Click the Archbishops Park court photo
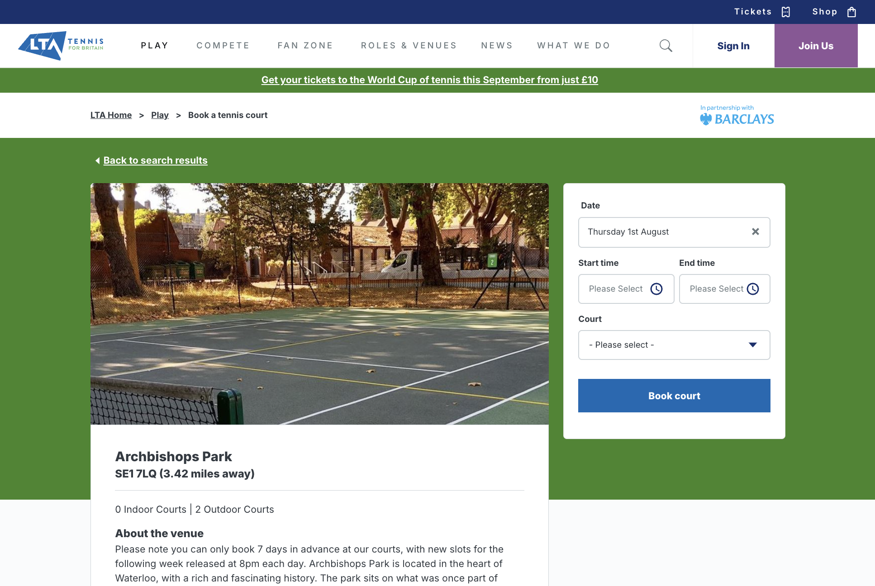Viewport: 875px width, 586px height. point(319,304)
